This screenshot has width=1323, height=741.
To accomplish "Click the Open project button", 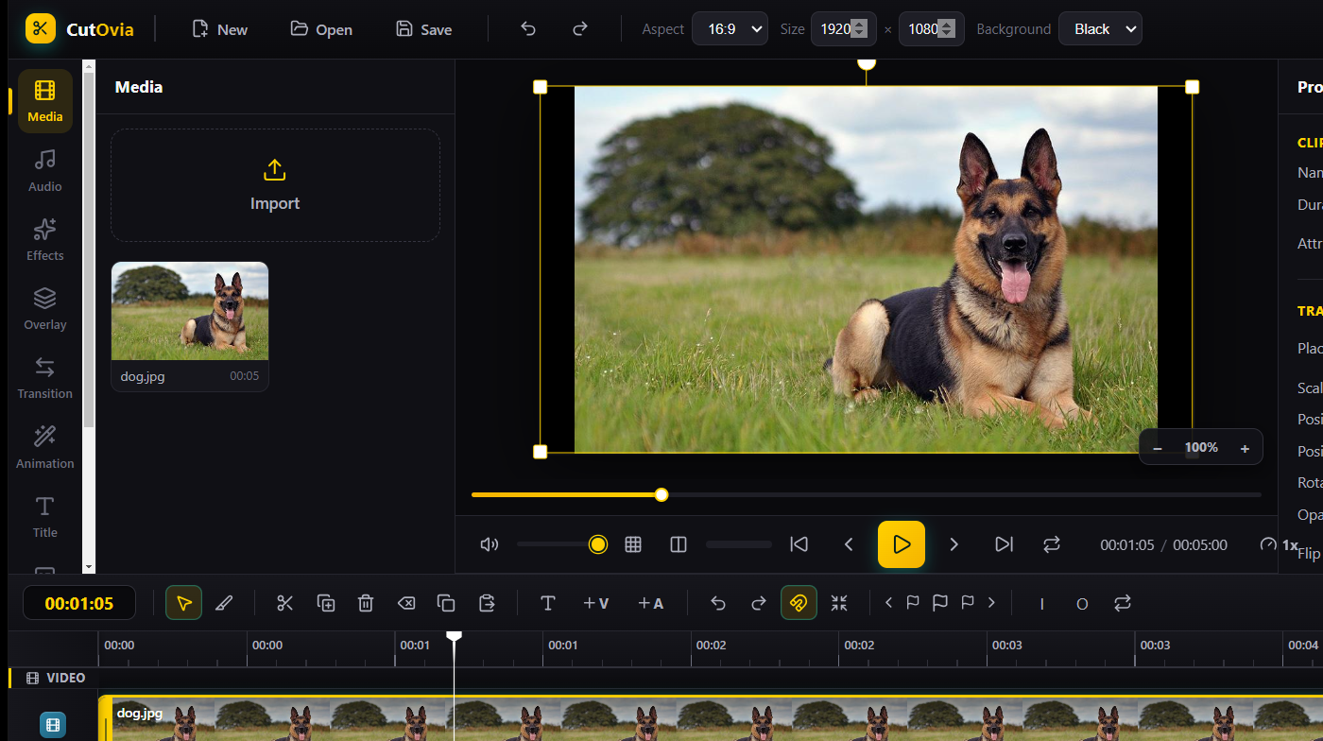I will 321,29.
